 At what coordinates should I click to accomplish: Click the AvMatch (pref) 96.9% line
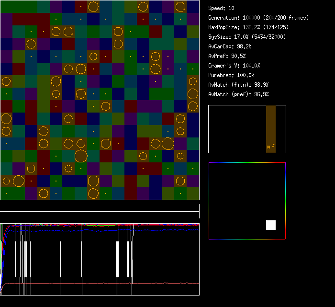[x=238, y=94]
